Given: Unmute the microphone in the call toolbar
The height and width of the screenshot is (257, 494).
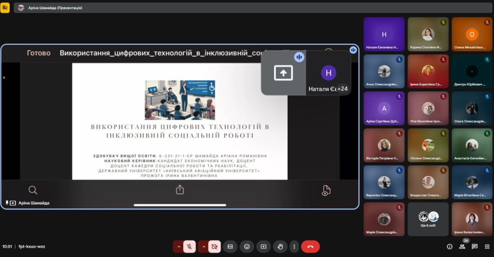Looking at the screenshot, I should pyautogui.click(x=190, y=246).
